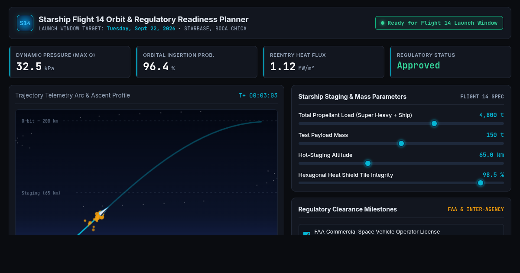Click the Trajectory Telemetry Arc & Ascent Profile heading

pos(72,95)
